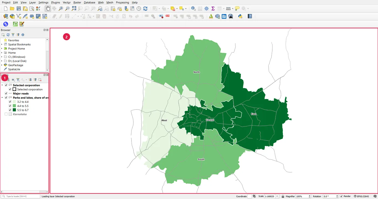
Task: Click the Zoom Out magnifier tool
Action: click(67, 9)
